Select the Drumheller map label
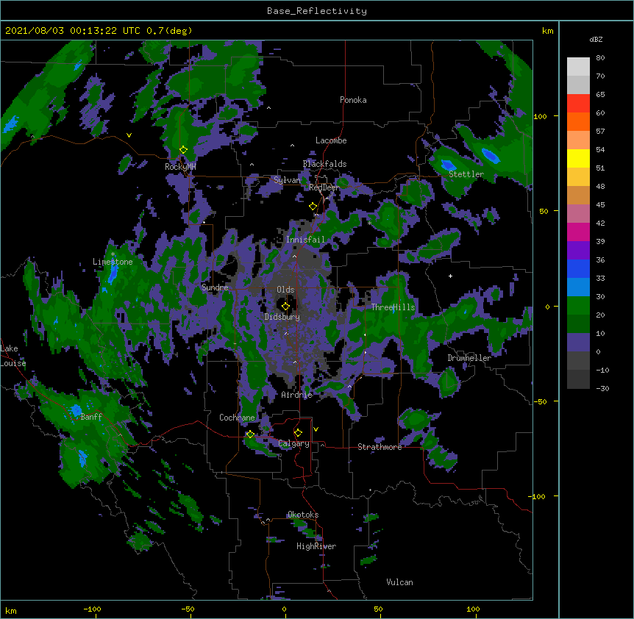The image size is (634, 619). pos(469,358)
